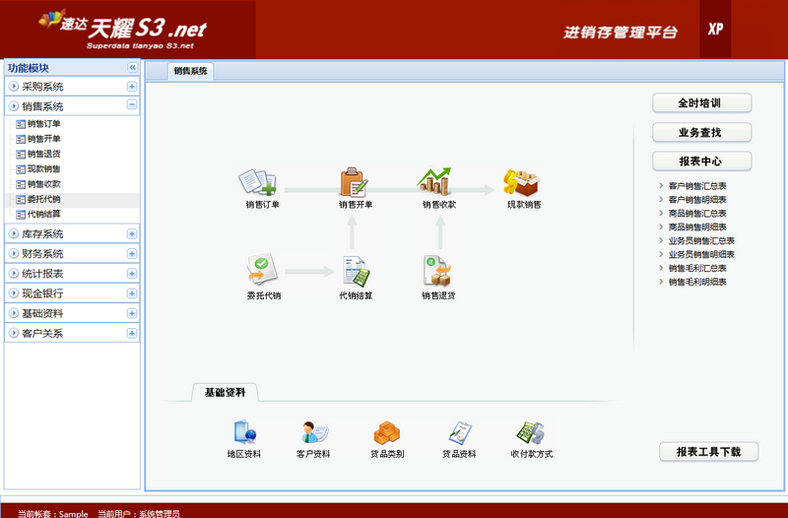Click the 报表工具下载 button
Image resolution: width=788 pixels, height=518 pixels.
[x=708, y=452]
